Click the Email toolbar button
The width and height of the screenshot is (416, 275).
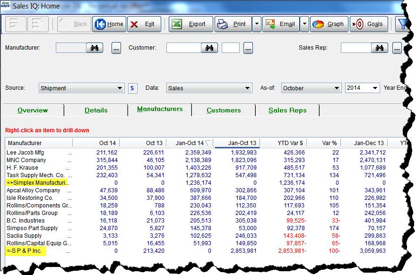[281, 24]
